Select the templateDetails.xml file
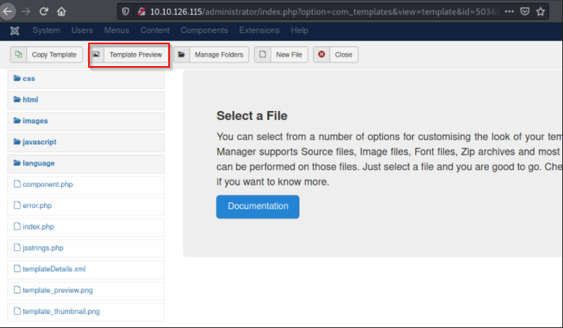The image size is (563, 328). coord(54,269)
